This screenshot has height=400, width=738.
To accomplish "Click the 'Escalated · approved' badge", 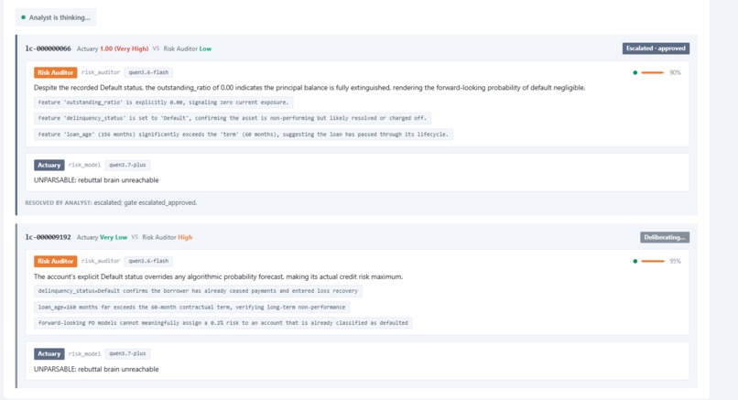I will (x=656, y=49).
